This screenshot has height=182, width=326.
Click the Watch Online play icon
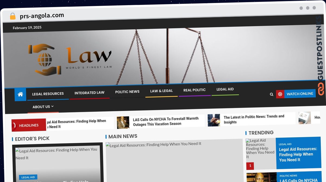click(x=280, y=94)
